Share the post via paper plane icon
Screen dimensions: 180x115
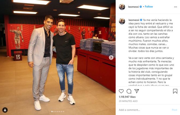point(137,91)
